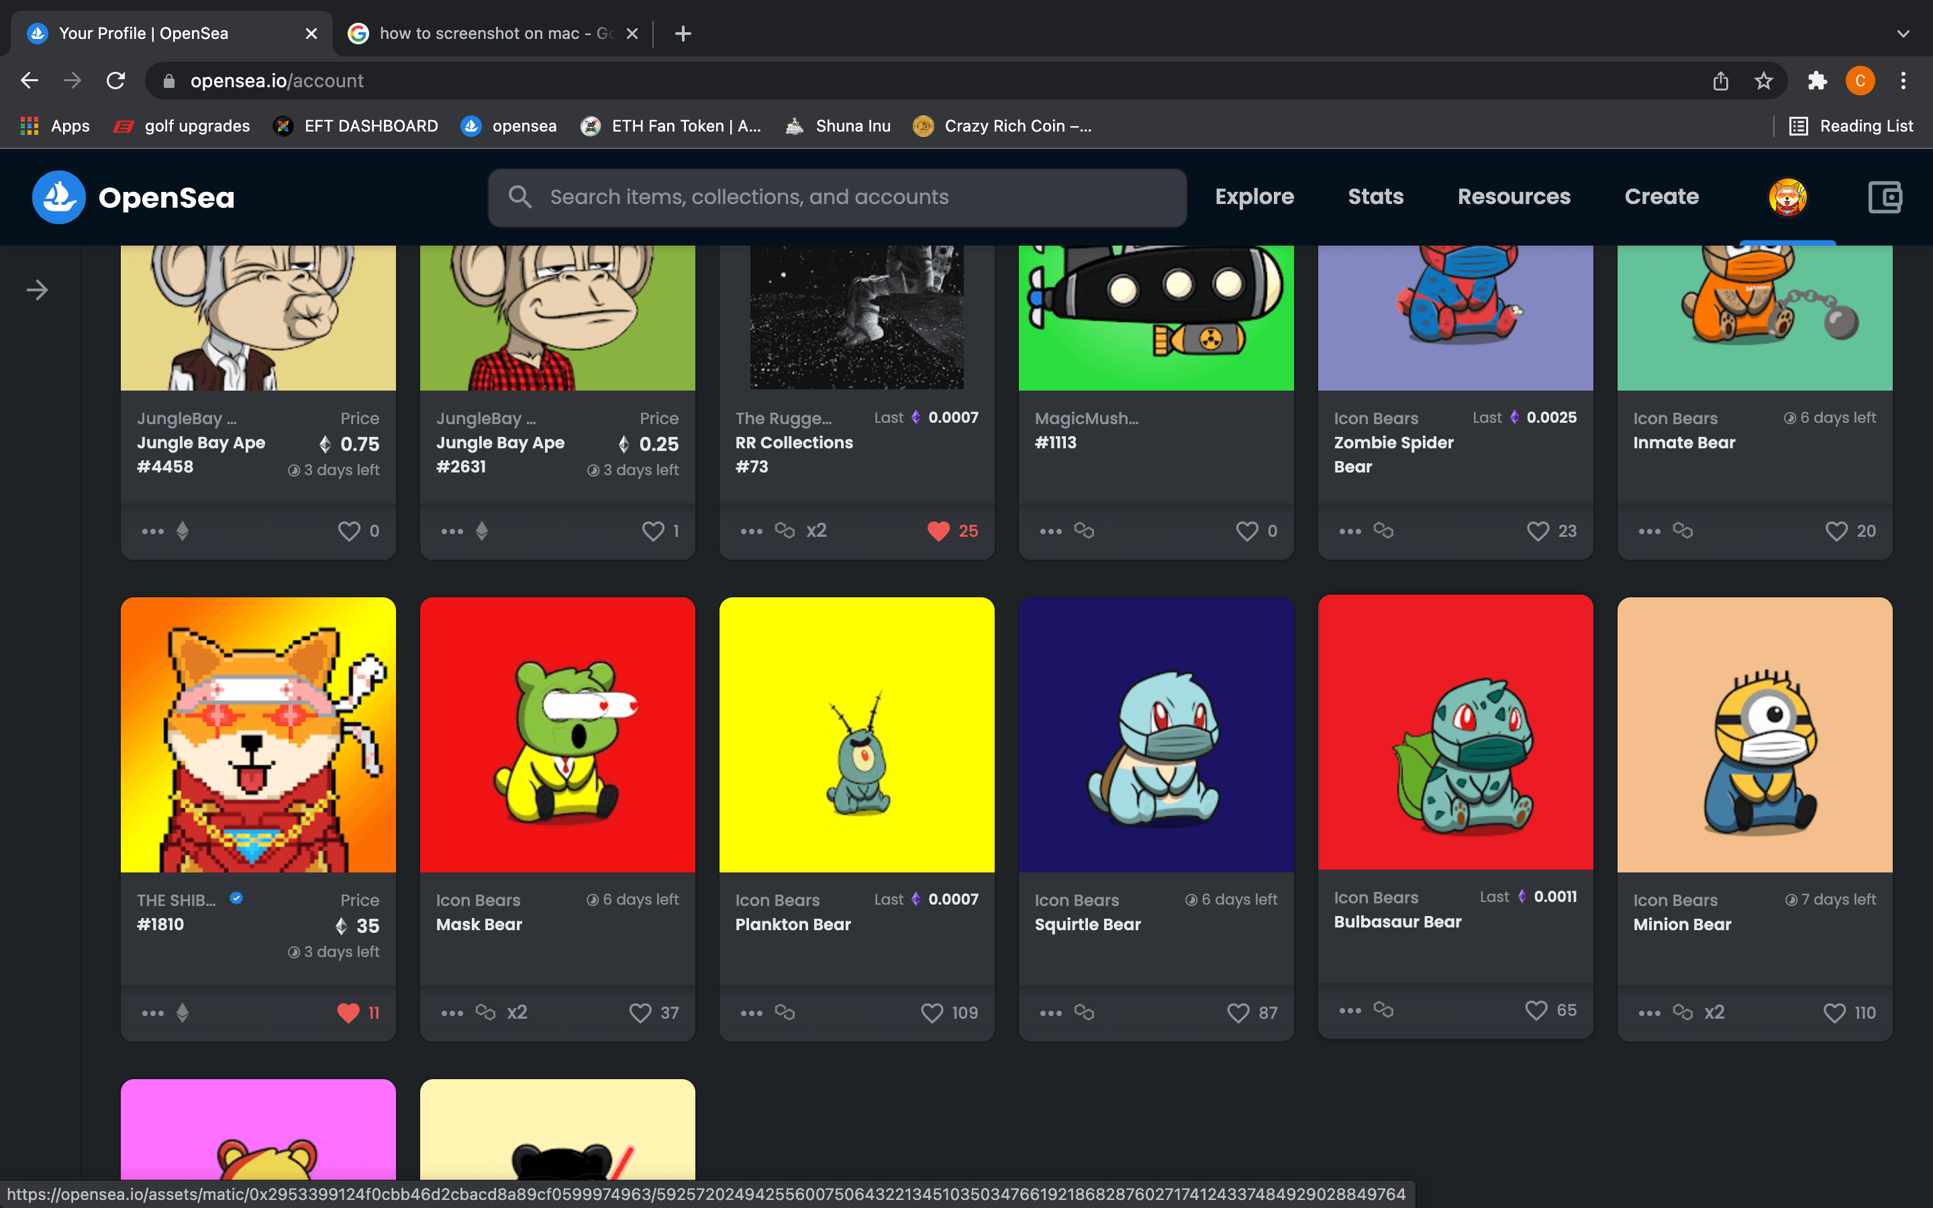Open the Zombie Spider Bear title link
This screenshot has height=1208, width=1933.
click(x=1394, y=454)
